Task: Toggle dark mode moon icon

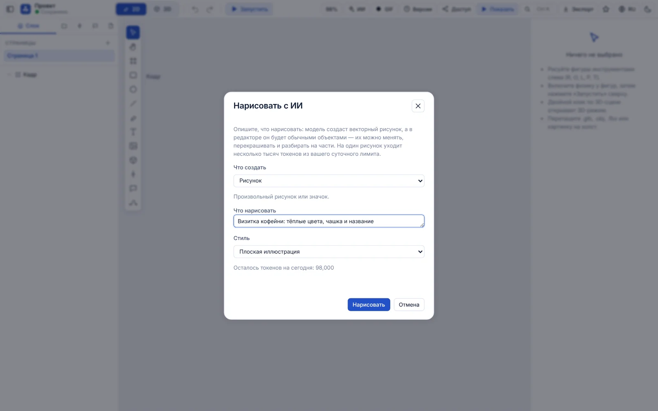Action: 648,9
